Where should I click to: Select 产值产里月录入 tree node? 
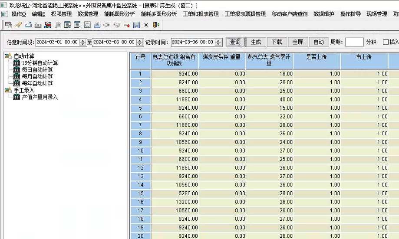point(40,97)
